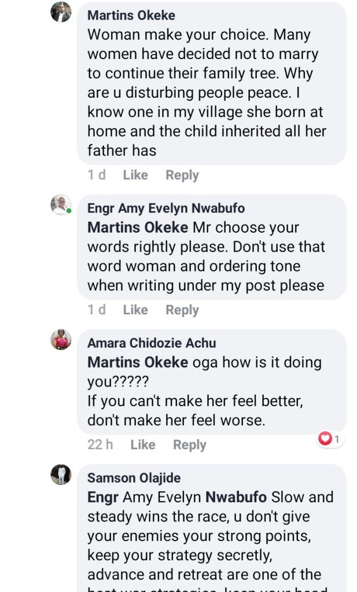The width and height of the screenshot is (357, 592).
Task: Tap Amara Chidozie Achu's profile photo
Action: (x=61, y=340)
